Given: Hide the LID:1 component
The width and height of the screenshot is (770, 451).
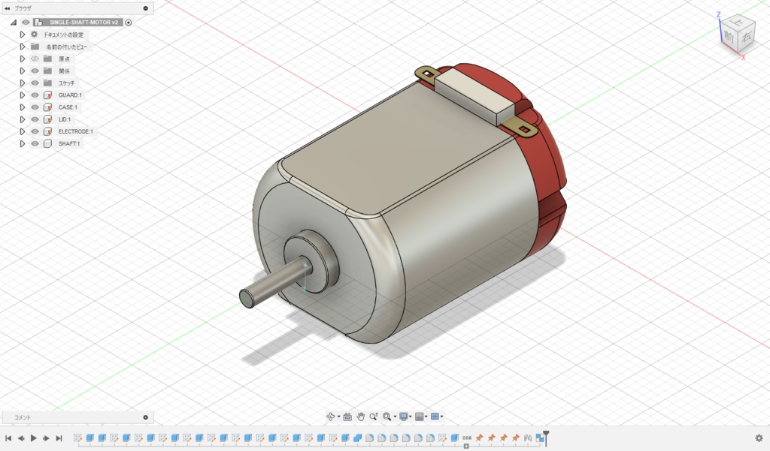Looking at the screenshot, I should (x=35, y=119).
